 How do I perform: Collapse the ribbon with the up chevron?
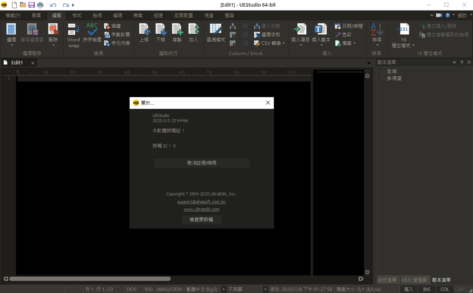tap(432, 16)
